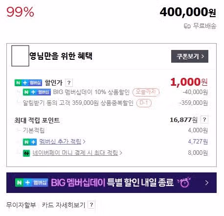
Task: Click alarm clock icon in purple banner
Action: (x=184, y=183)
